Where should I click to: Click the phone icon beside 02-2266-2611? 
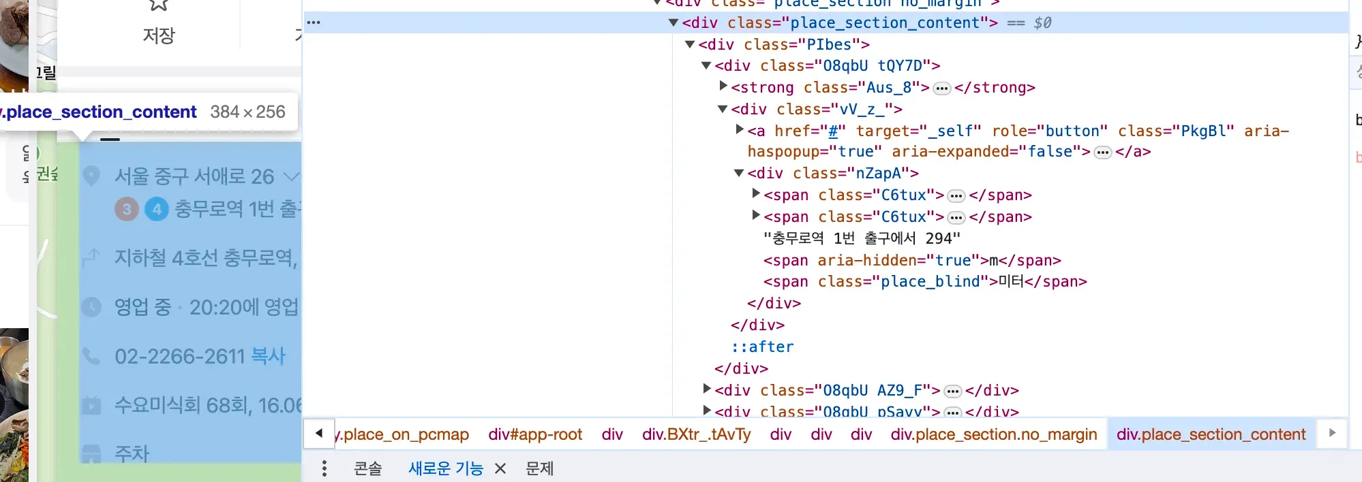[x=91, y=356]
